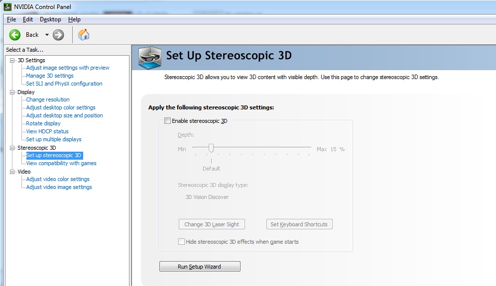The height and width of the screenshot is (286, 496).
Task: Click the Default depth marker label
Action: (211, 169)
